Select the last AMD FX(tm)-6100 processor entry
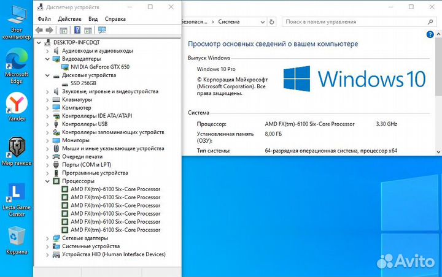This screenshot has height=277, width=442. (115, 230)
